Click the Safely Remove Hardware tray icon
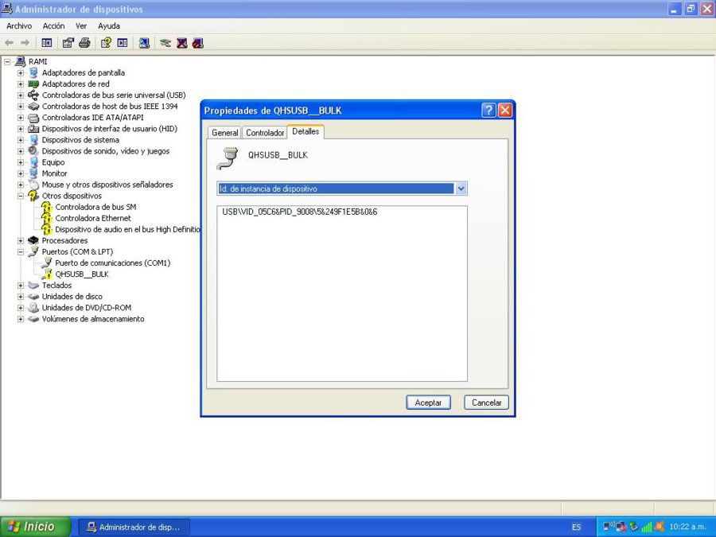 [x=633, y=527]
